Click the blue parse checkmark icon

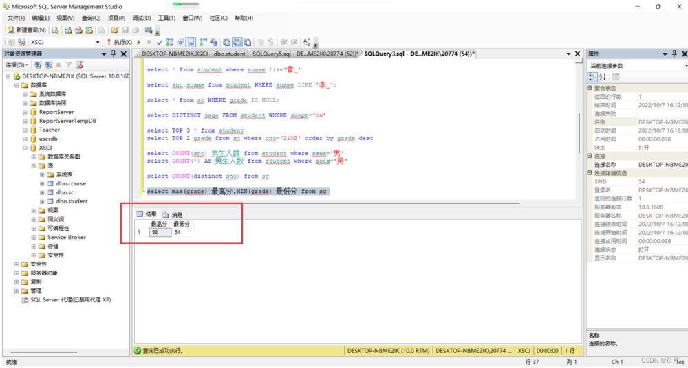click(x=160, y=43)
